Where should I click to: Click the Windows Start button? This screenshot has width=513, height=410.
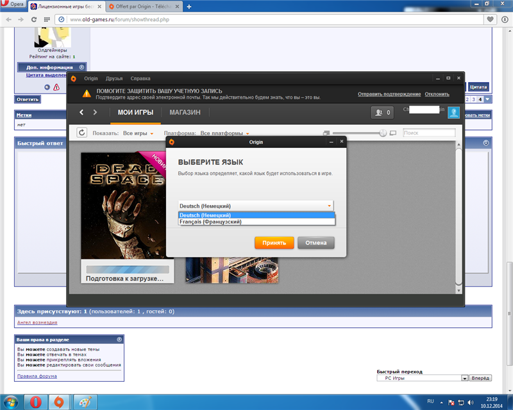pyautogui.click(x=10, y=402)
